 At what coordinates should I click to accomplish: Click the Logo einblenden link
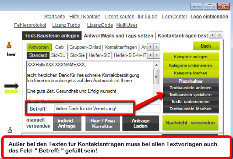pyautogui.click(x=209, y=17)
